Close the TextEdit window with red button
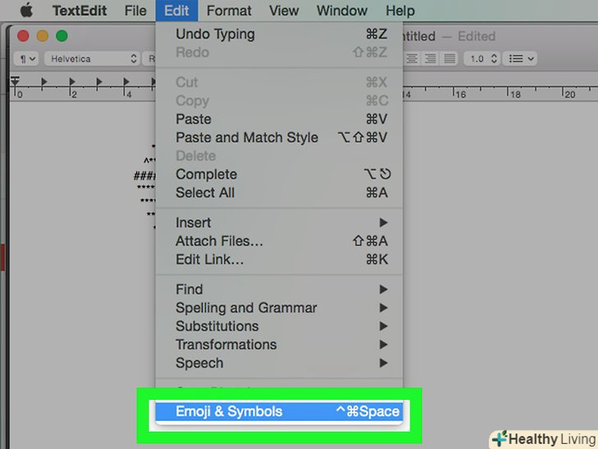598x449 pixels. [23, 36]
